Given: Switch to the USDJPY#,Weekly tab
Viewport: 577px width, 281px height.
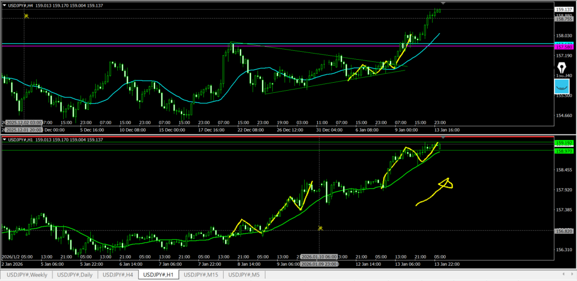Looking at the screenshot, I should coord(27,275).
